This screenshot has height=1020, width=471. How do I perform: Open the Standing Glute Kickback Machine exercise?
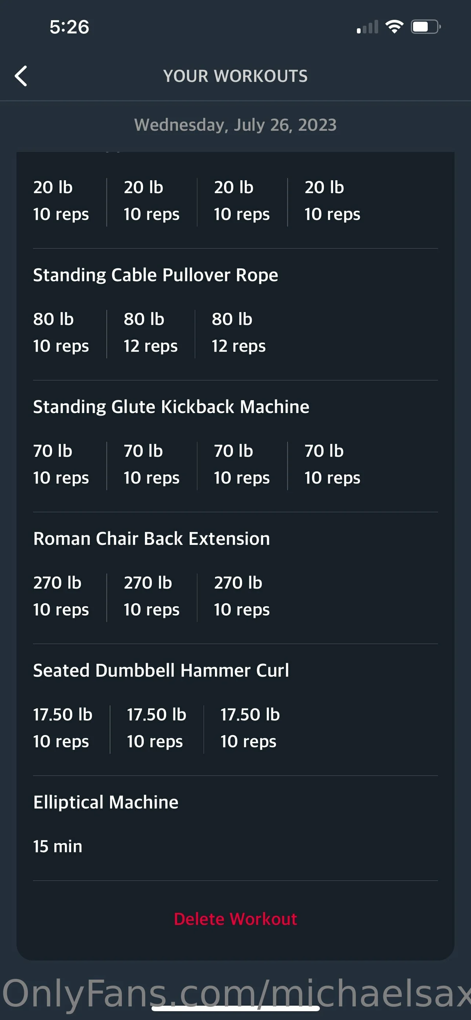(x=171, y=407)
